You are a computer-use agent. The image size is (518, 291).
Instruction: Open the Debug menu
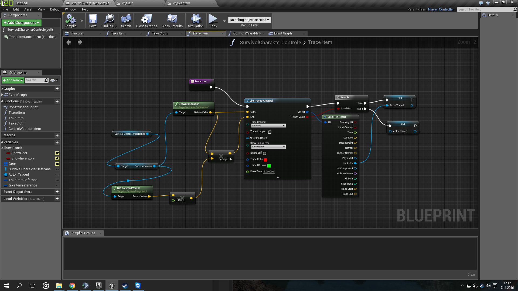(55, 9)
